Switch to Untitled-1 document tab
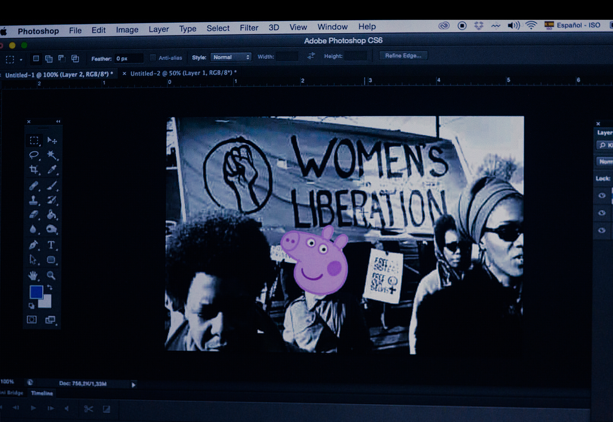The width and height of the screenshot is (613, 422). (x=59, y=75)
